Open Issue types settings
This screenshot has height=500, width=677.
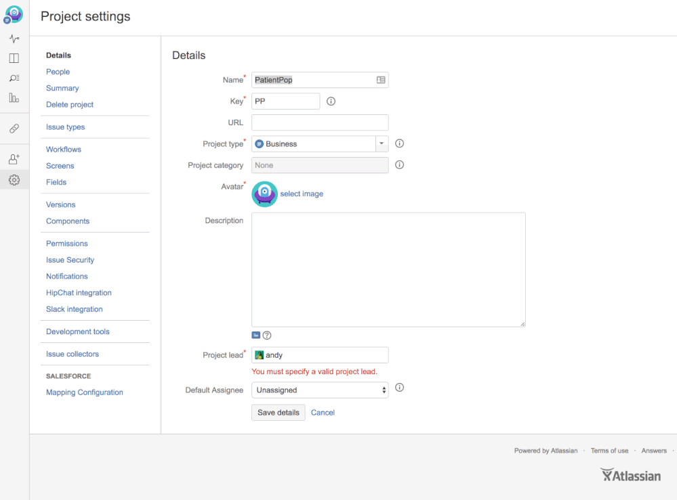point(65,127)
